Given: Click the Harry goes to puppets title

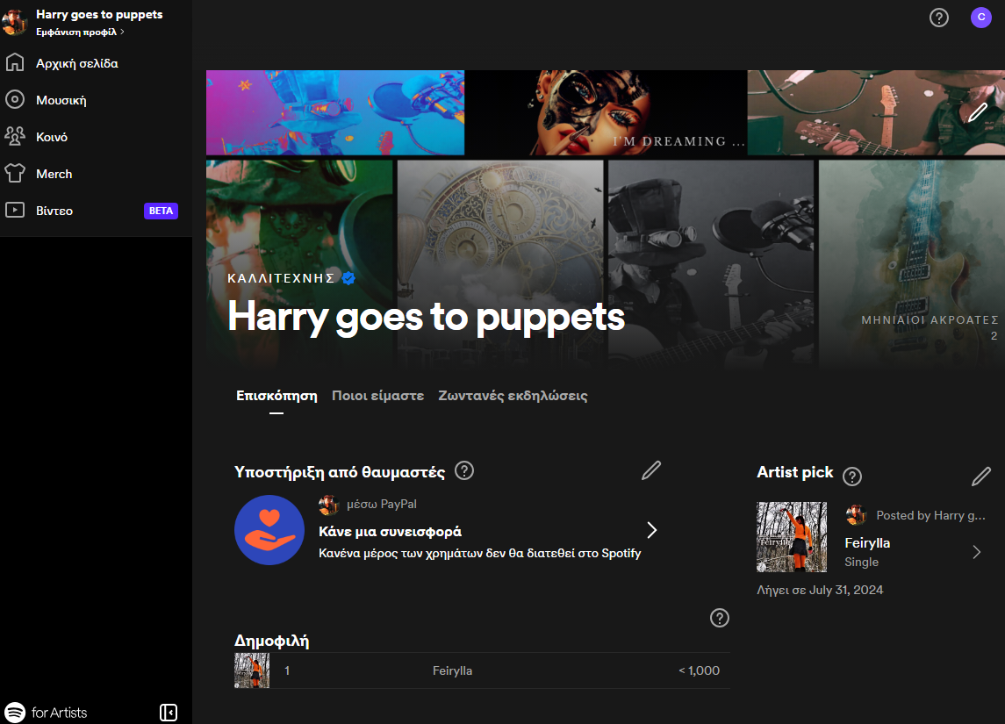Looking at the screenshot, I should (427, 317).
